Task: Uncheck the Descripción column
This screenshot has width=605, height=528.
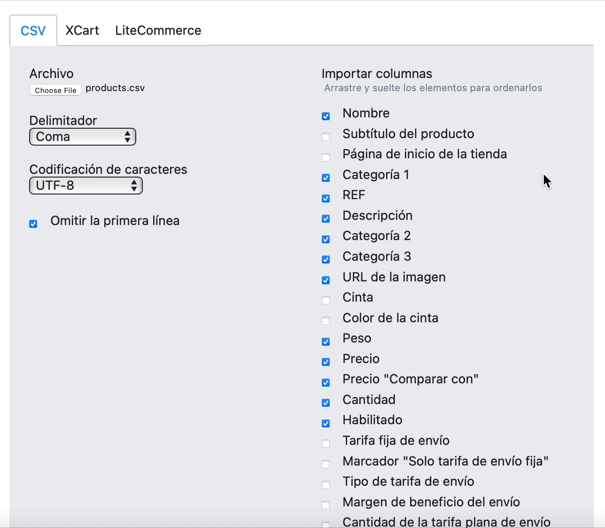Action: 326,218
